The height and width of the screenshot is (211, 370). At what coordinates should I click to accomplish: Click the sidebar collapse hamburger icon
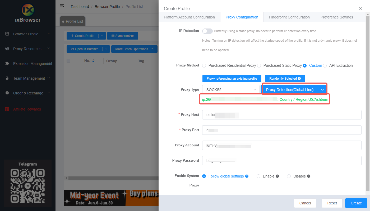click(62, 6)
